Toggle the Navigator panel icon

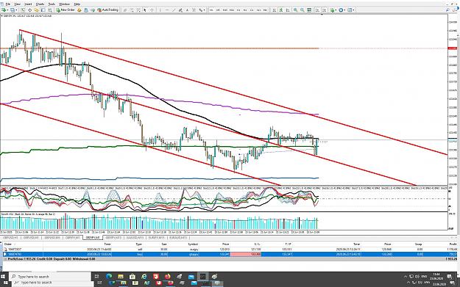pos(36,10)
